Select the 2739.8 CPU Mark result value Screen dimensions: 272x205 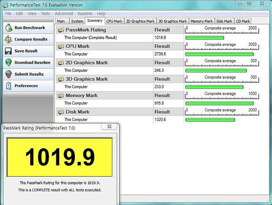point(160,54)
